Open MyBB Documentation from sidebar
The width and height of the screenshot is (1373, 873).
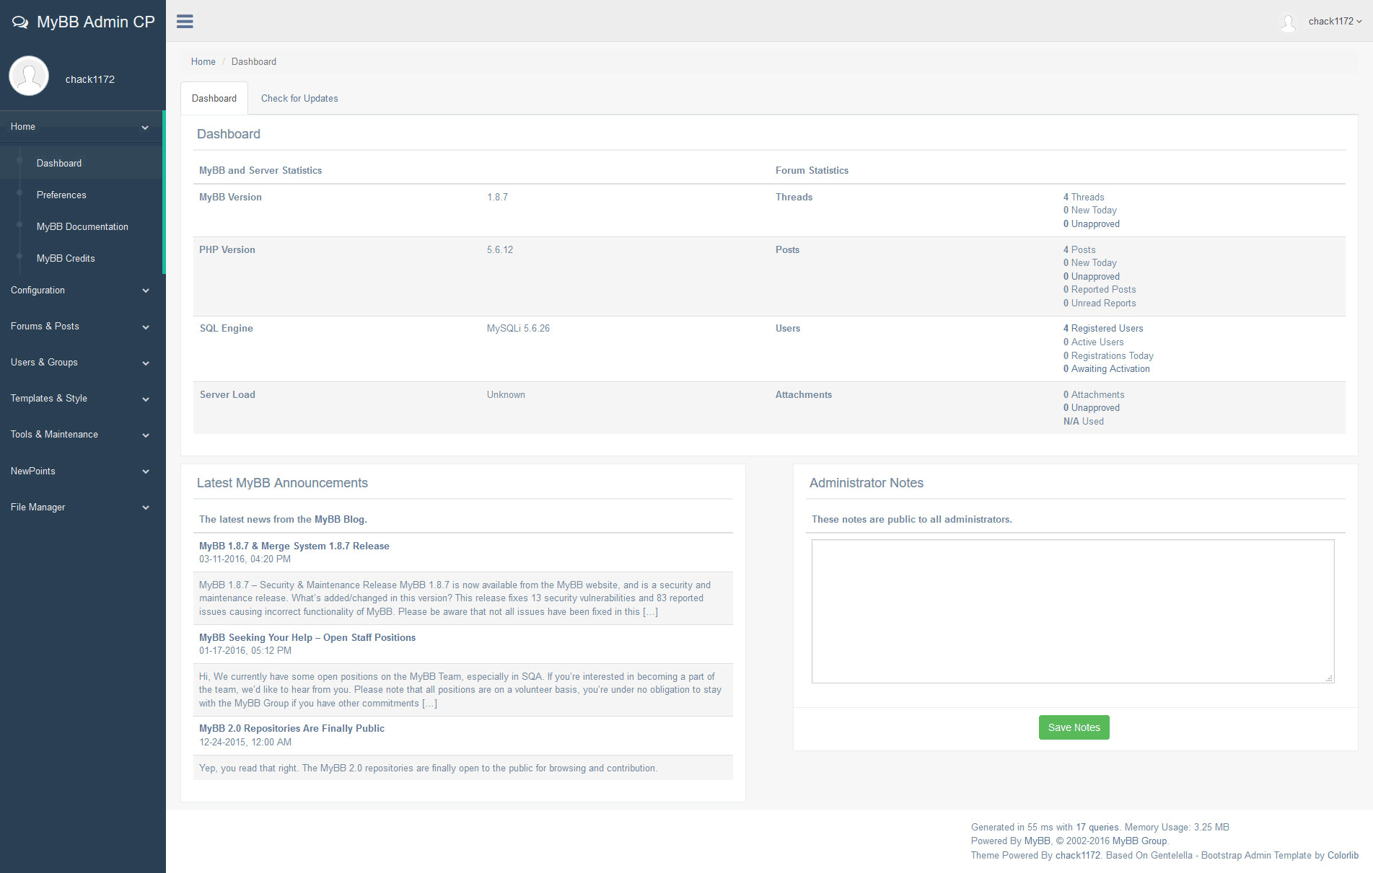(82, 227)
